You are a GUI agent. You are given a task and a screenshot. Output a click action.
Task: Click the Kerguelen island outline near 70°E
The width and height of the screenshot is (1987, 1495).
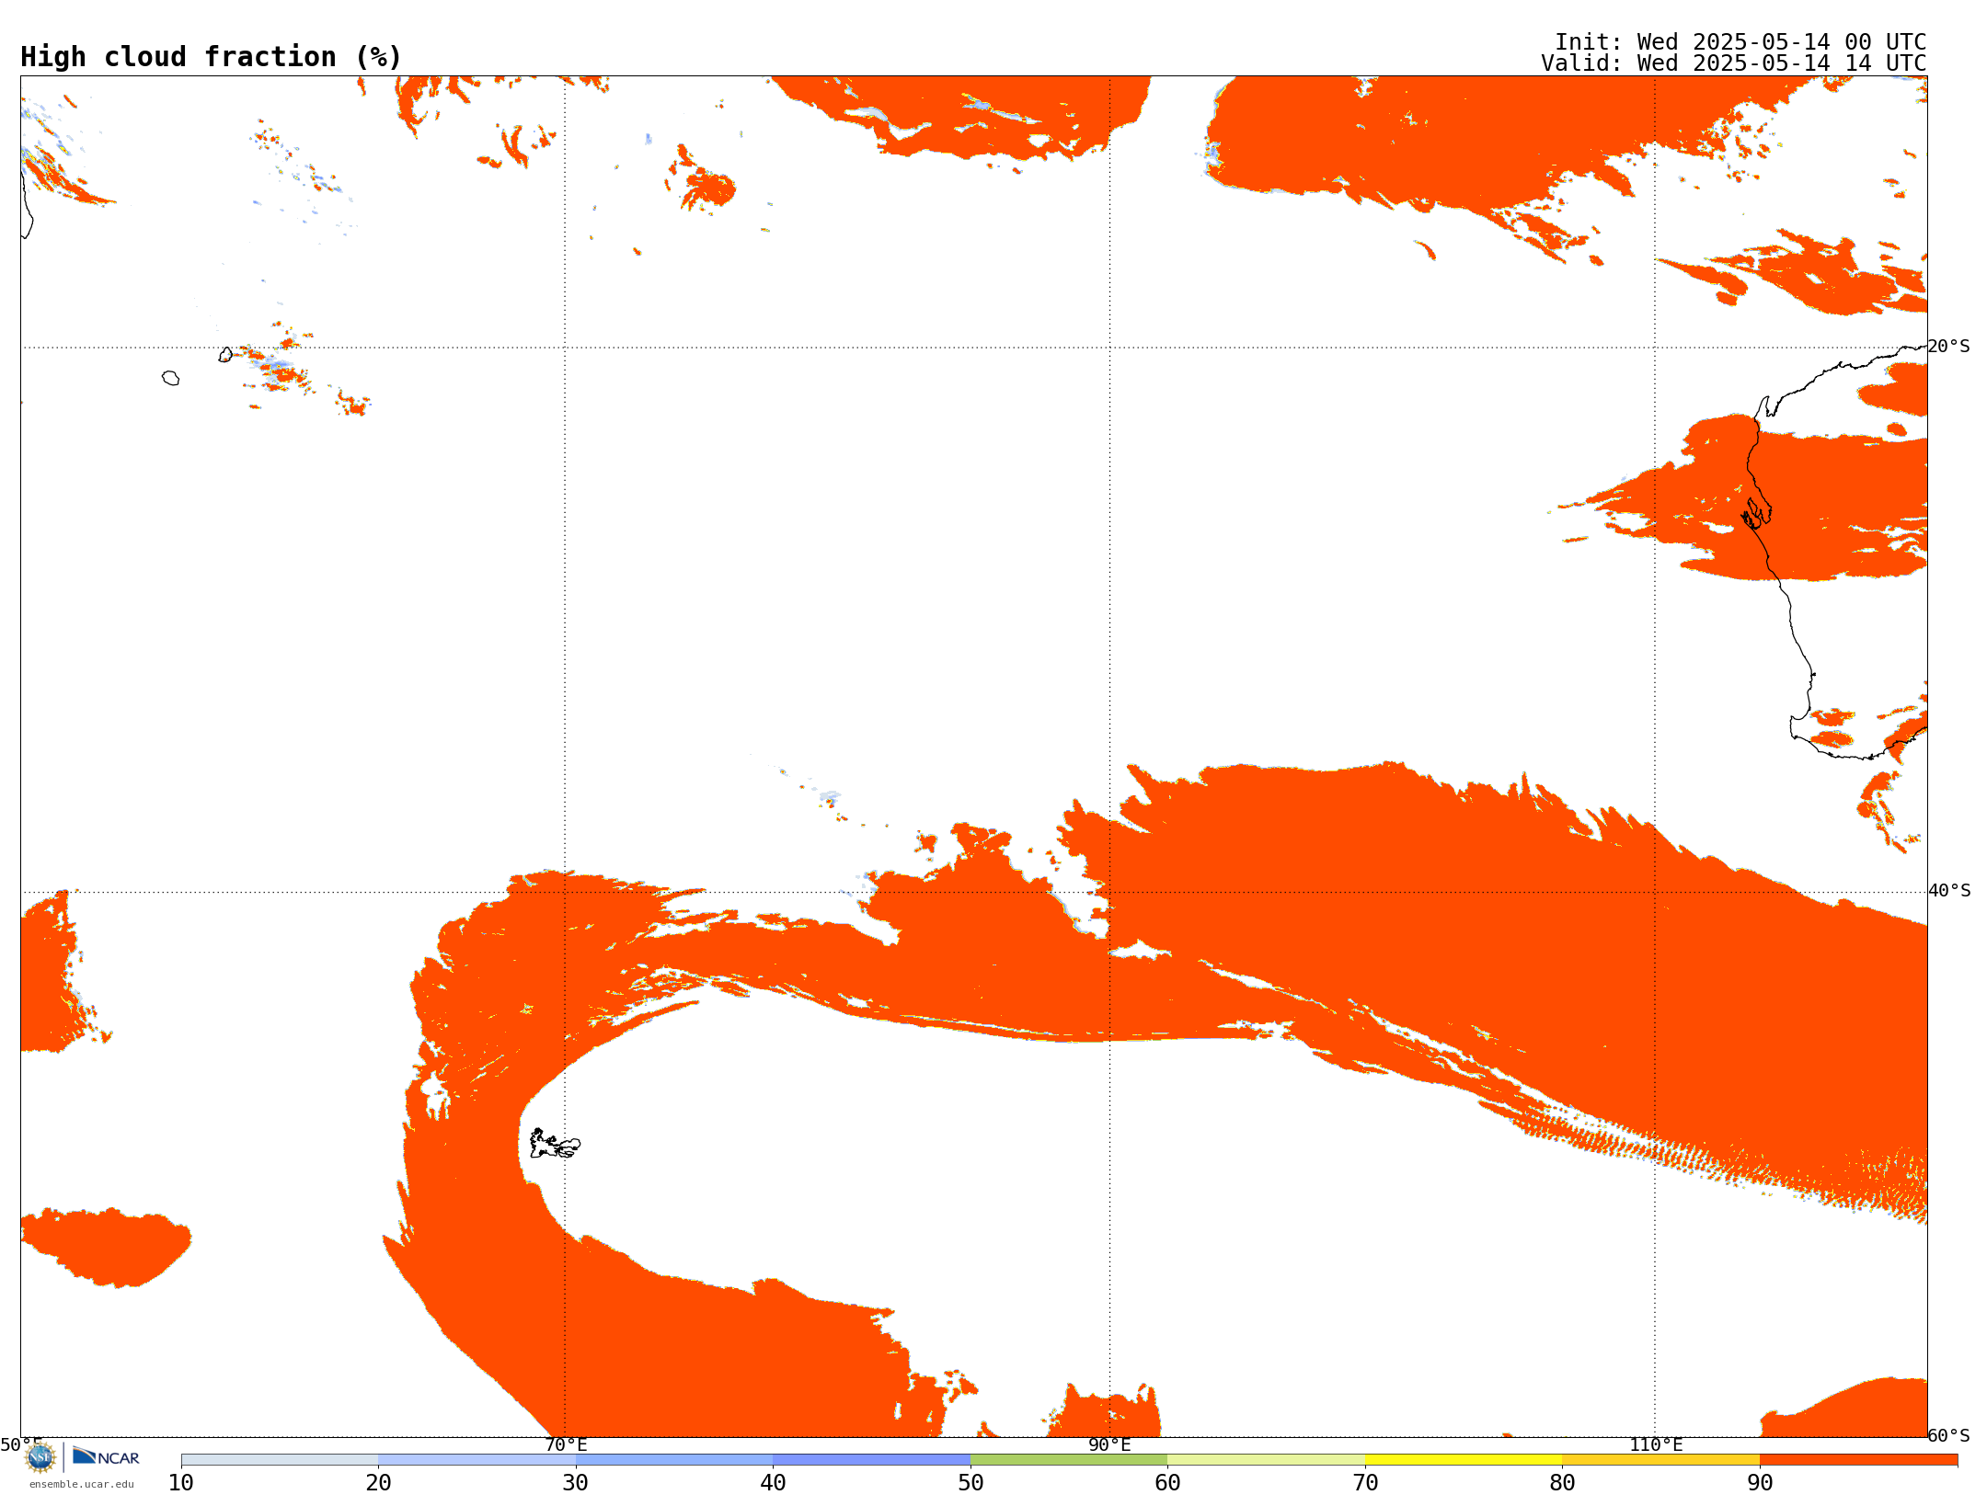coord(555,1144)
